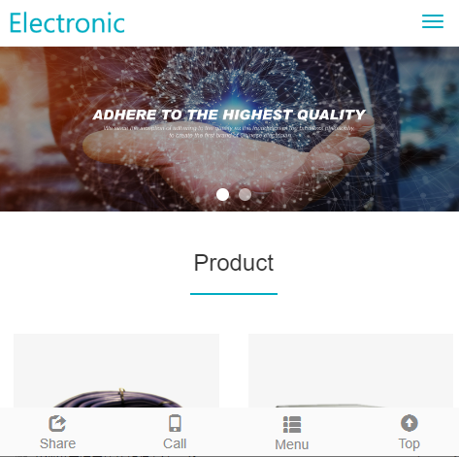459x457 pixels.
Task: Open the second product thumbnail on right
Action: [x=350, y=371]
